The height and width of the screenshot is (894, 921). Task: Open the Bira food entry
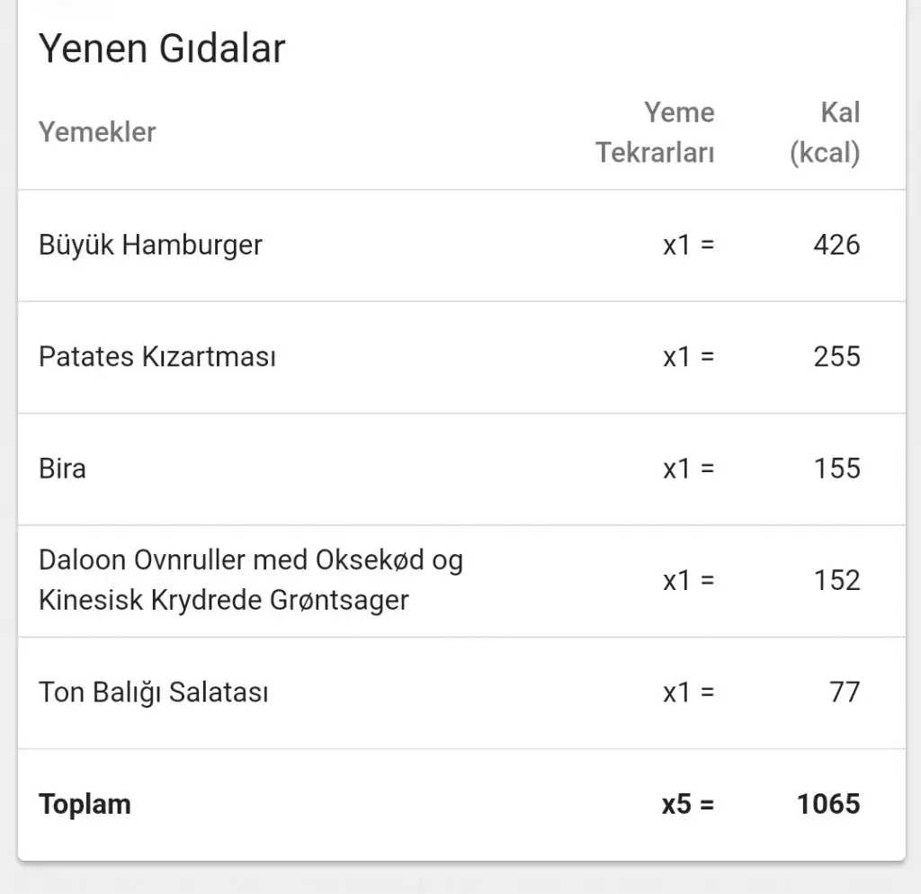tap(62, 469)
